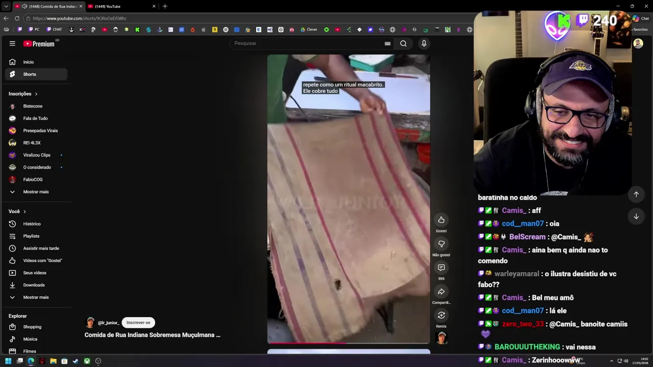
Task: Open the CHAT bookmark in favorites bar
Action: 55,30
